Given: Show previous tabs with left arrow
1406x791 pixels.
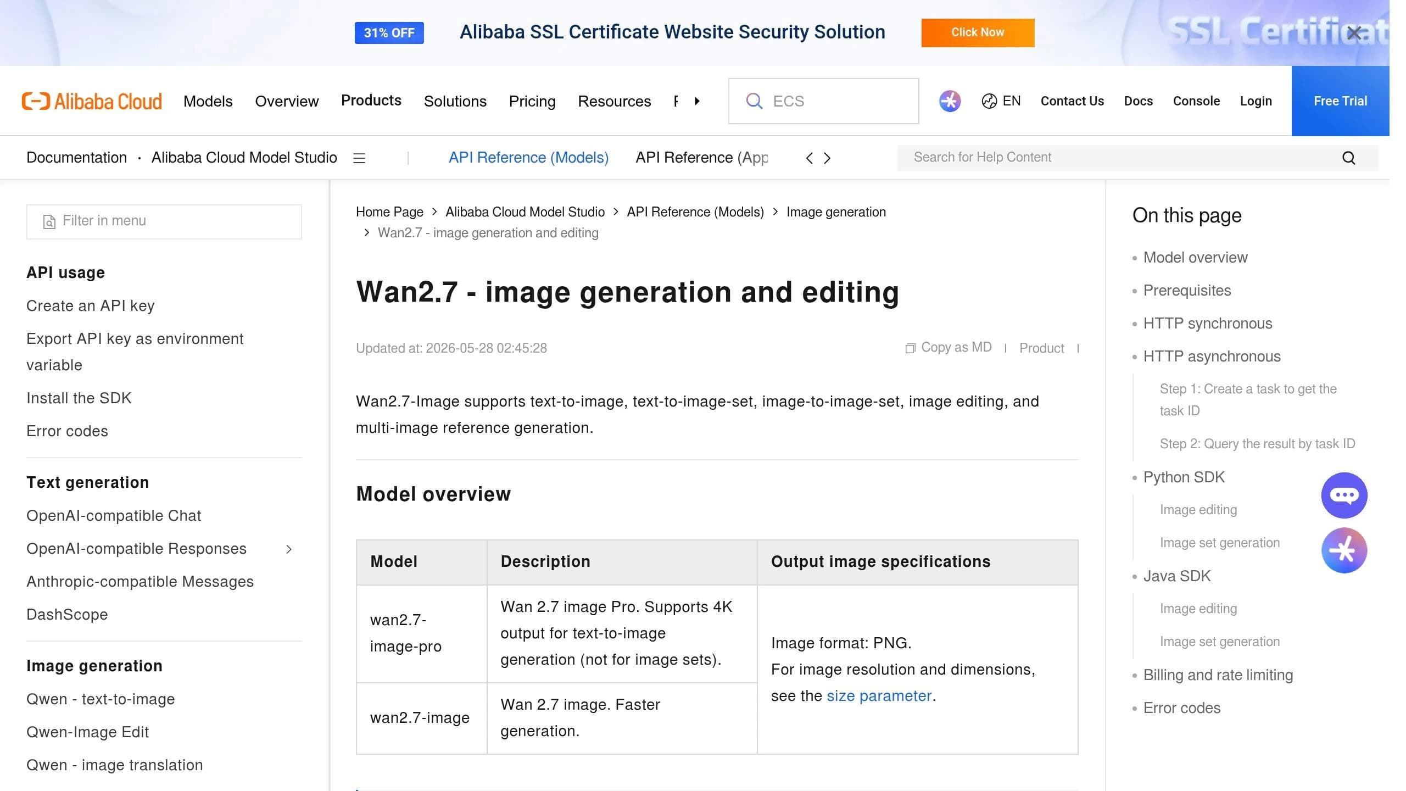Looking at the screenshot, I should (x=809, y=158).
